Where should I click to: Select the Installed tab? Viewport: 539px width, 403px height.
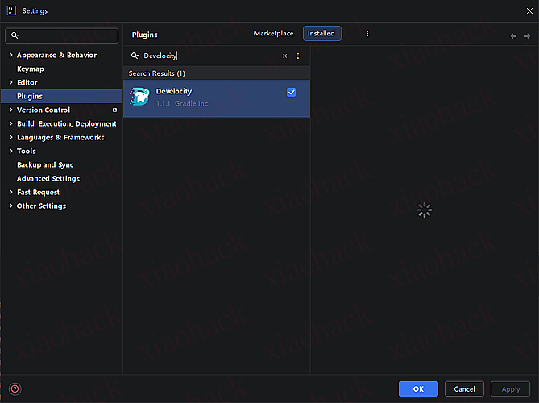[322, 34]
